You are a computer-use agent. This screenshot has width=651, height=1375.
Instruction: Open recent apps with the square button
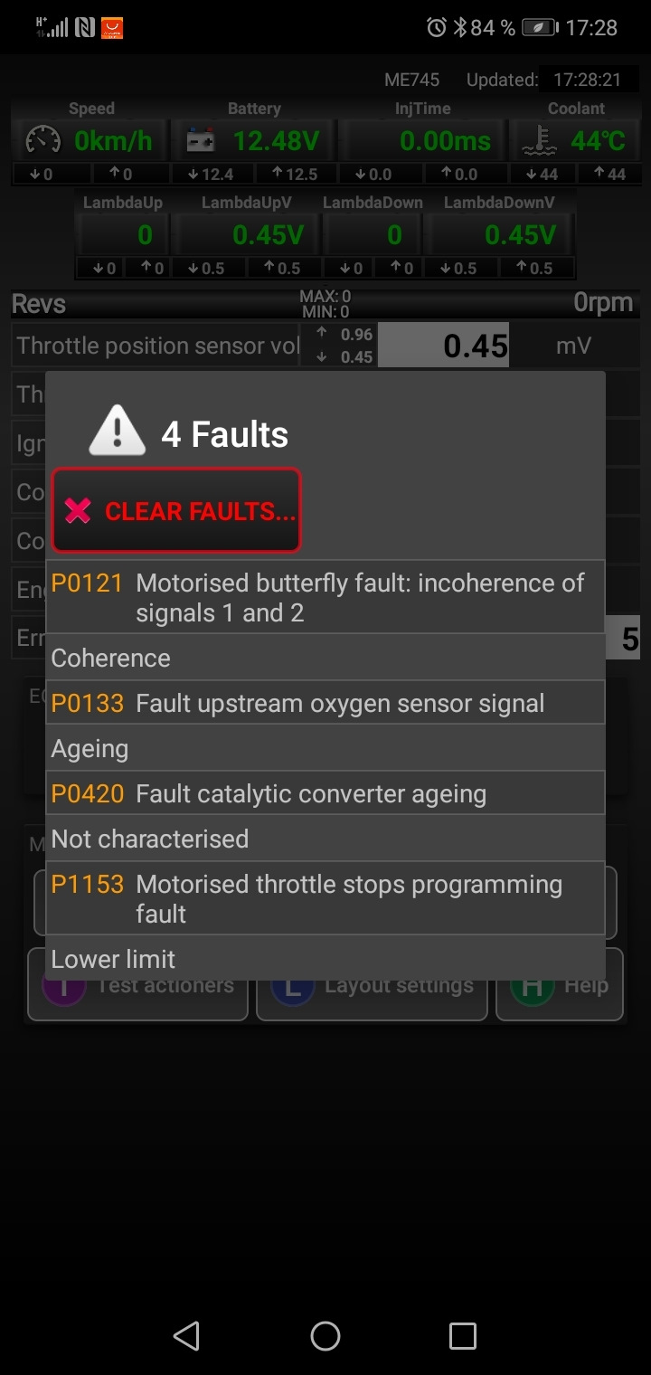pos(462,1336)
